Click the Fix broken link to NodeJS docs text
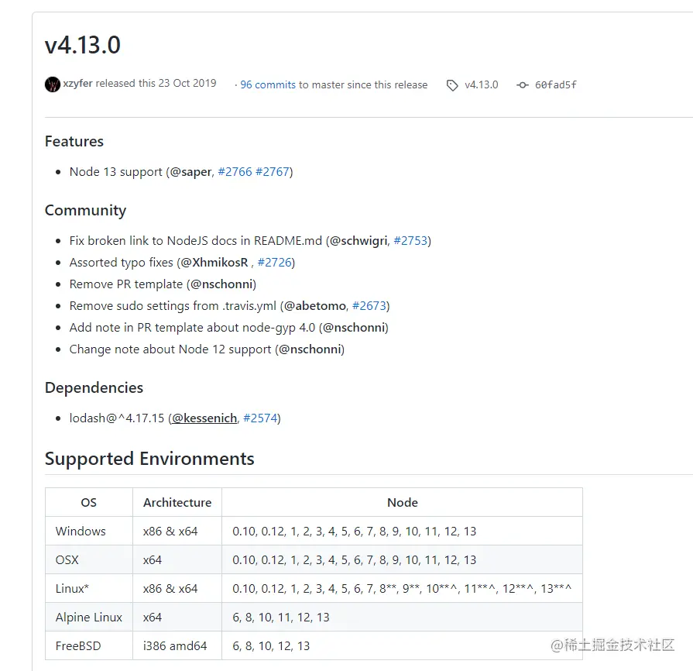Screen dimensions: 693x671 coord(196,241)
